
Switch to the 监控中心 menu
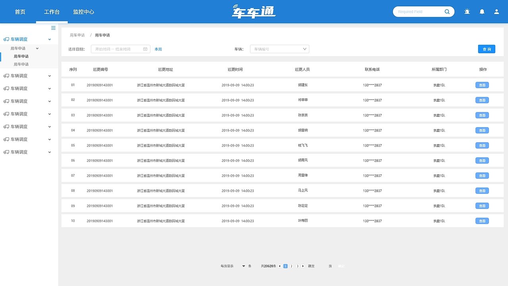84,12
